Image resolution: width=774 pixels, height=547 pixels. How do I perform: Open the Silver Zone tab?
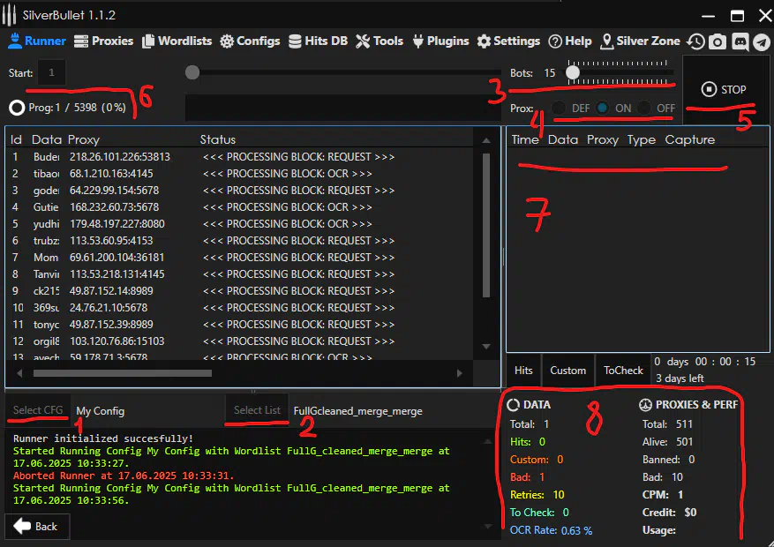(640, 41)
